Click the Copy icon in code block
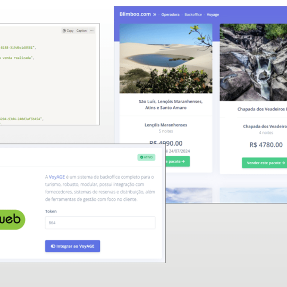 [64, 31]
